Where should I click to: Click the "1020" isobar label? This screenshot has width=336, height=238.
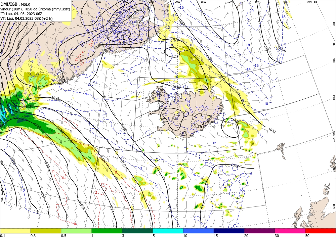click(47, 164)
